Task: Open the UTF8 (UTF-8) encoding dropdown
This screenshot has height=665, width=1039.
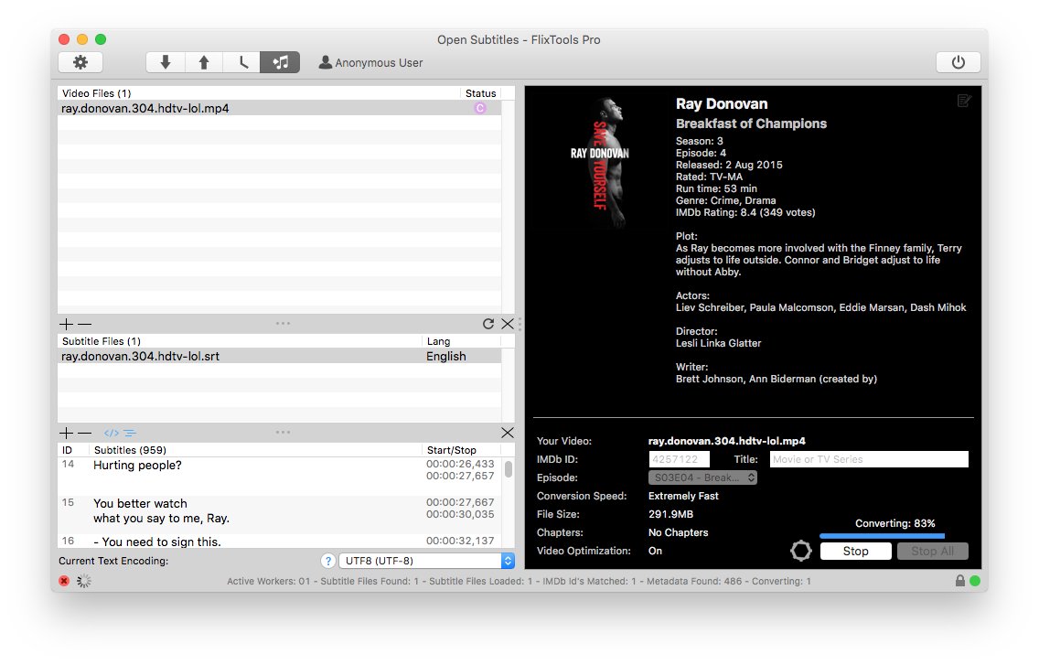Action: [427, 561]
